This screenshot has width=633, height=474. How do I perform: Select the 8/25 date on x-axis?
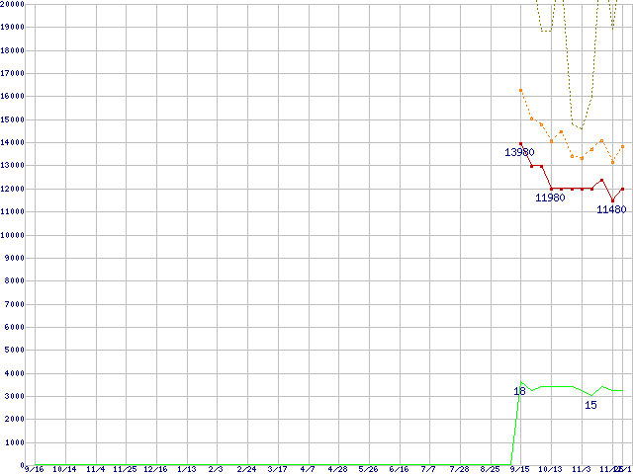coord(490,469)
